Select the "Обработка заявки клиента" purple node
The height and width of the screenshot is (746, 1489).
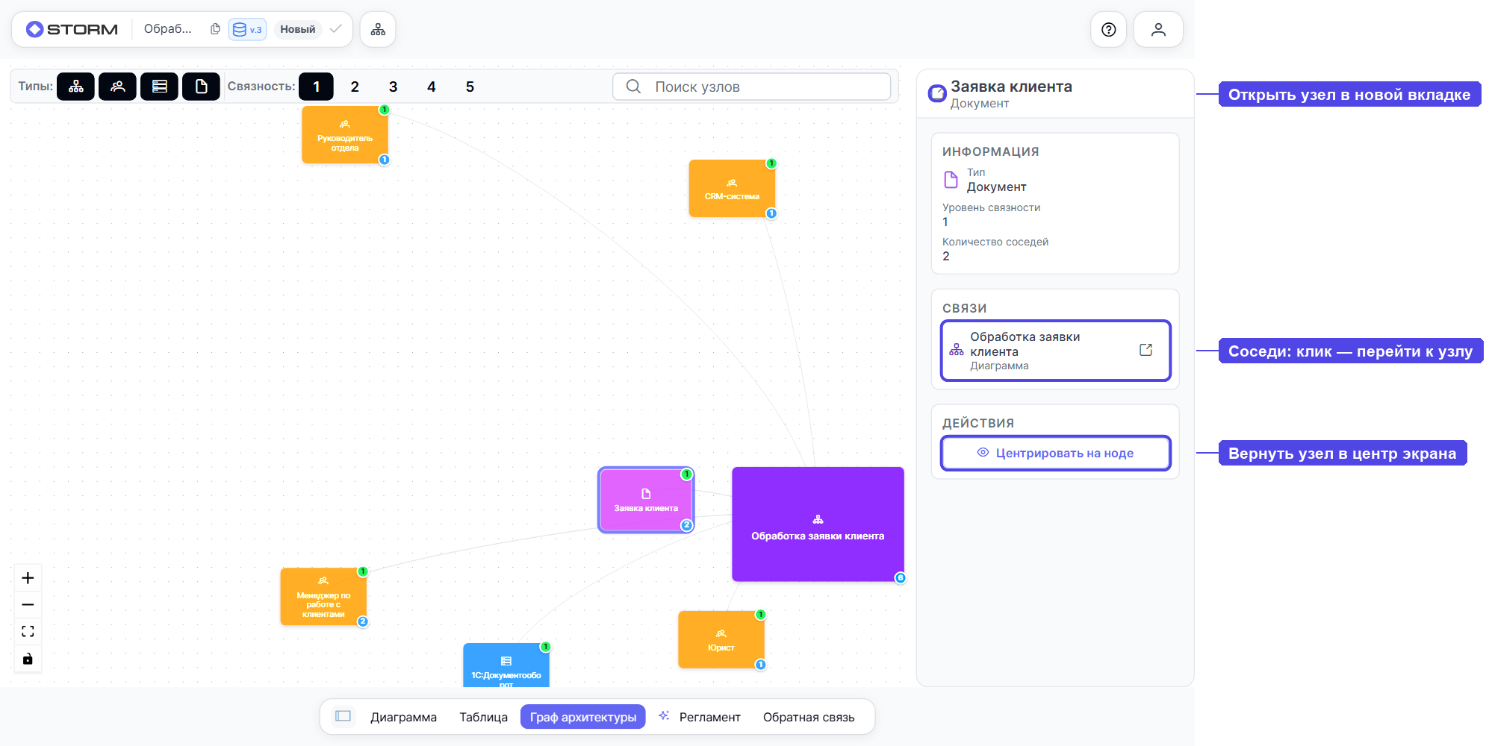[818, 524]
